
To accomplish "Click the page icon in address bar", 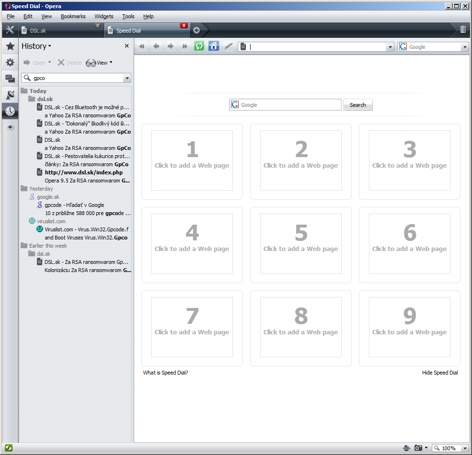I will coord(243,46).
